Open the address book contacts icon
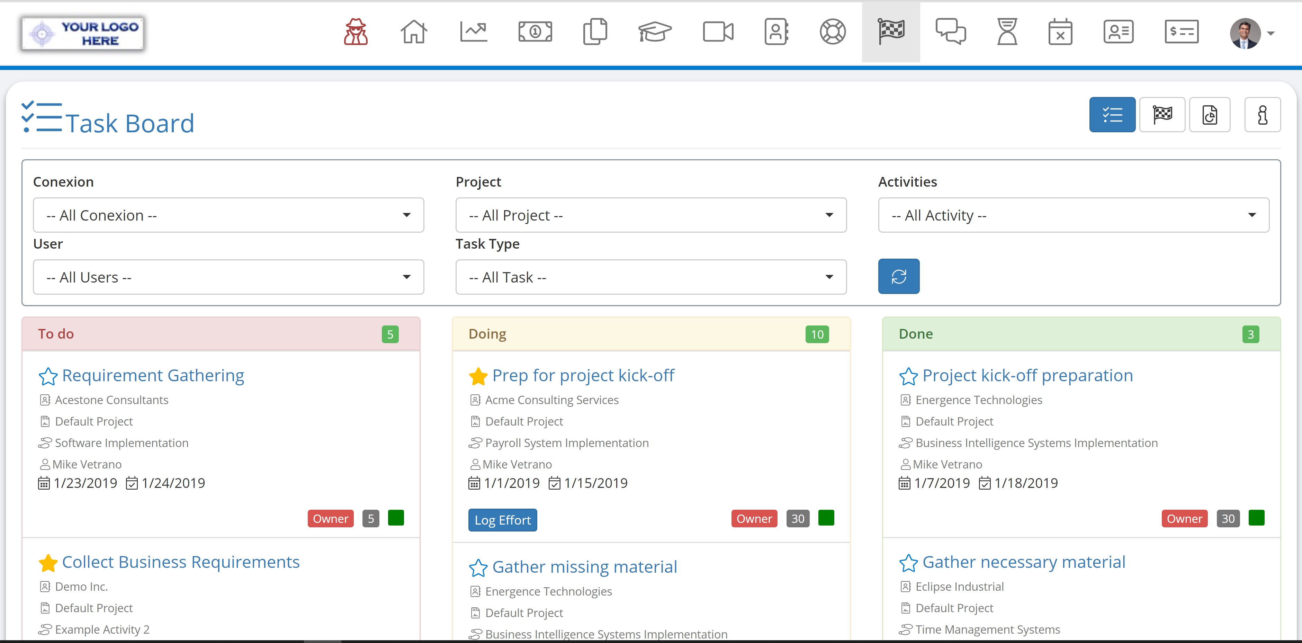This screenshot has width=1302, height=643. point(776,32)
